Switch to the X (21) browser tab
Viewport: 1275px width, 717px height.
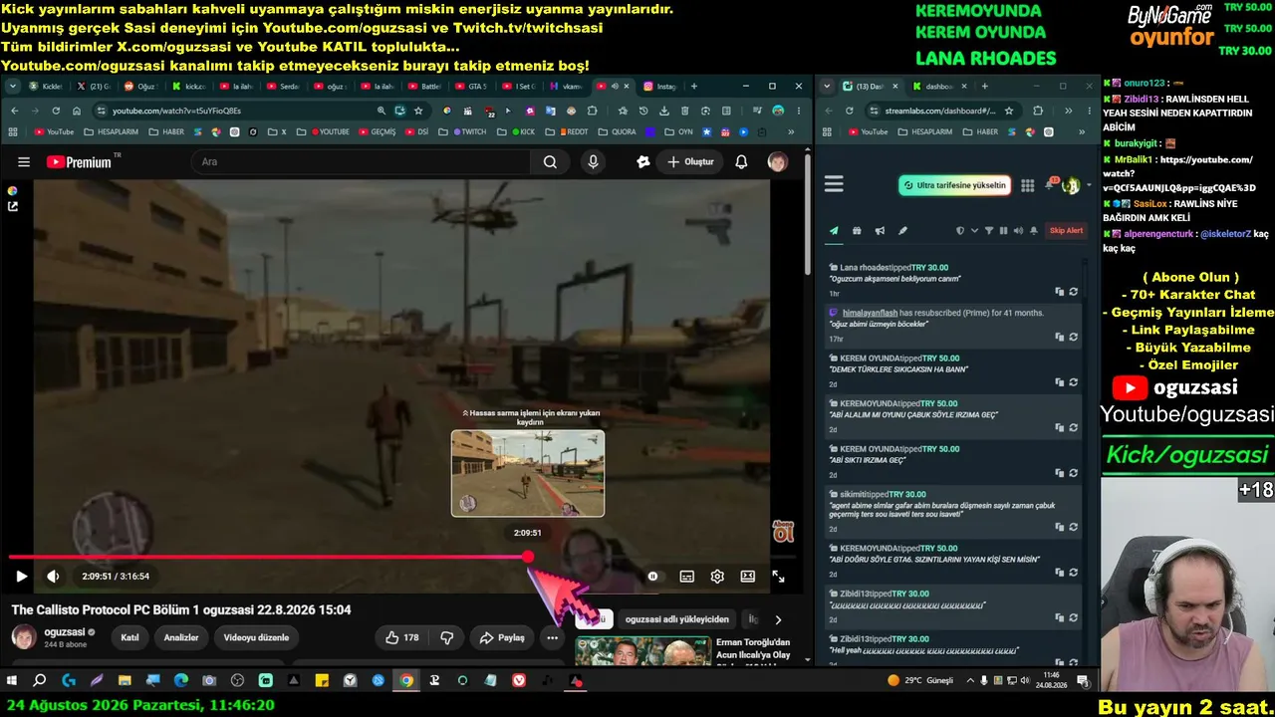coord(97,87)
